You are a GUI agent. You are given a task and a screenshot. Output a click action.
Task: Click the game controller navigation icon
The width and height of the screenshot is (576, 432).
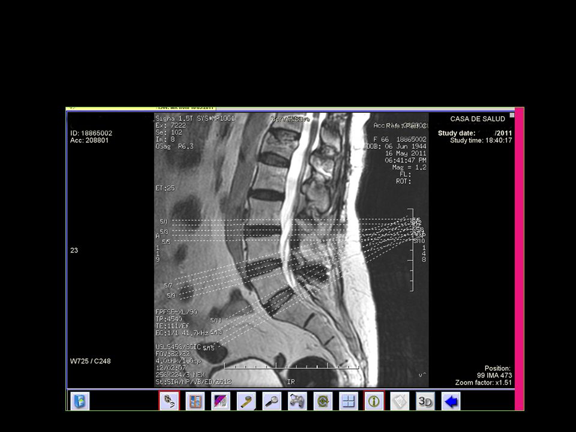pos(297,401)
